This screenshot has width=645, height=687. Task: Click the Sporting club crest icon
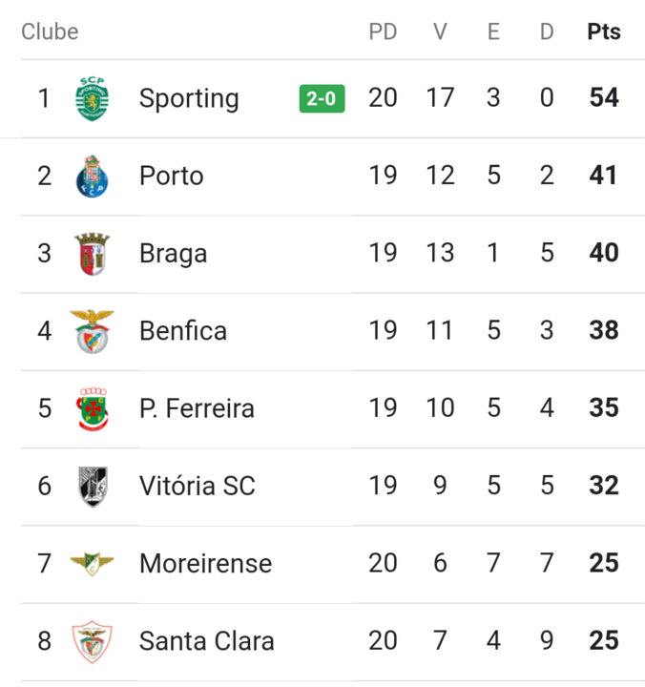(93, 98)
